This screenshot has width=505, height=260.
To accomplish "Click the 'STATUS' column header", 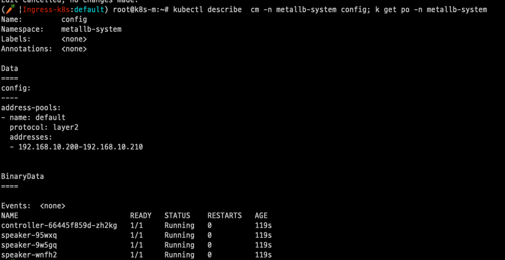I will coord(177,216).
